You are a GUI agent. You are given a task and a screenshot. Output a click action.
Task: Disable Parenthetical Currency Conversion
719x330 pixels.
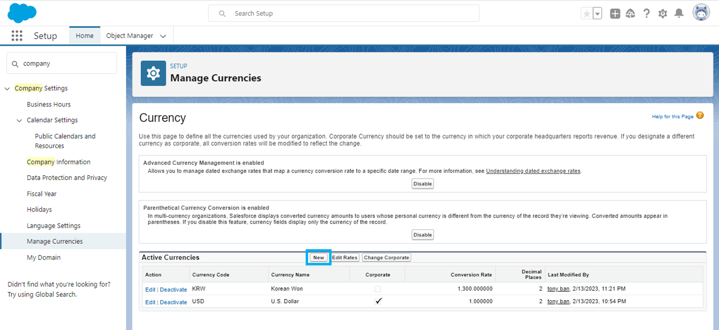(423, 235)
